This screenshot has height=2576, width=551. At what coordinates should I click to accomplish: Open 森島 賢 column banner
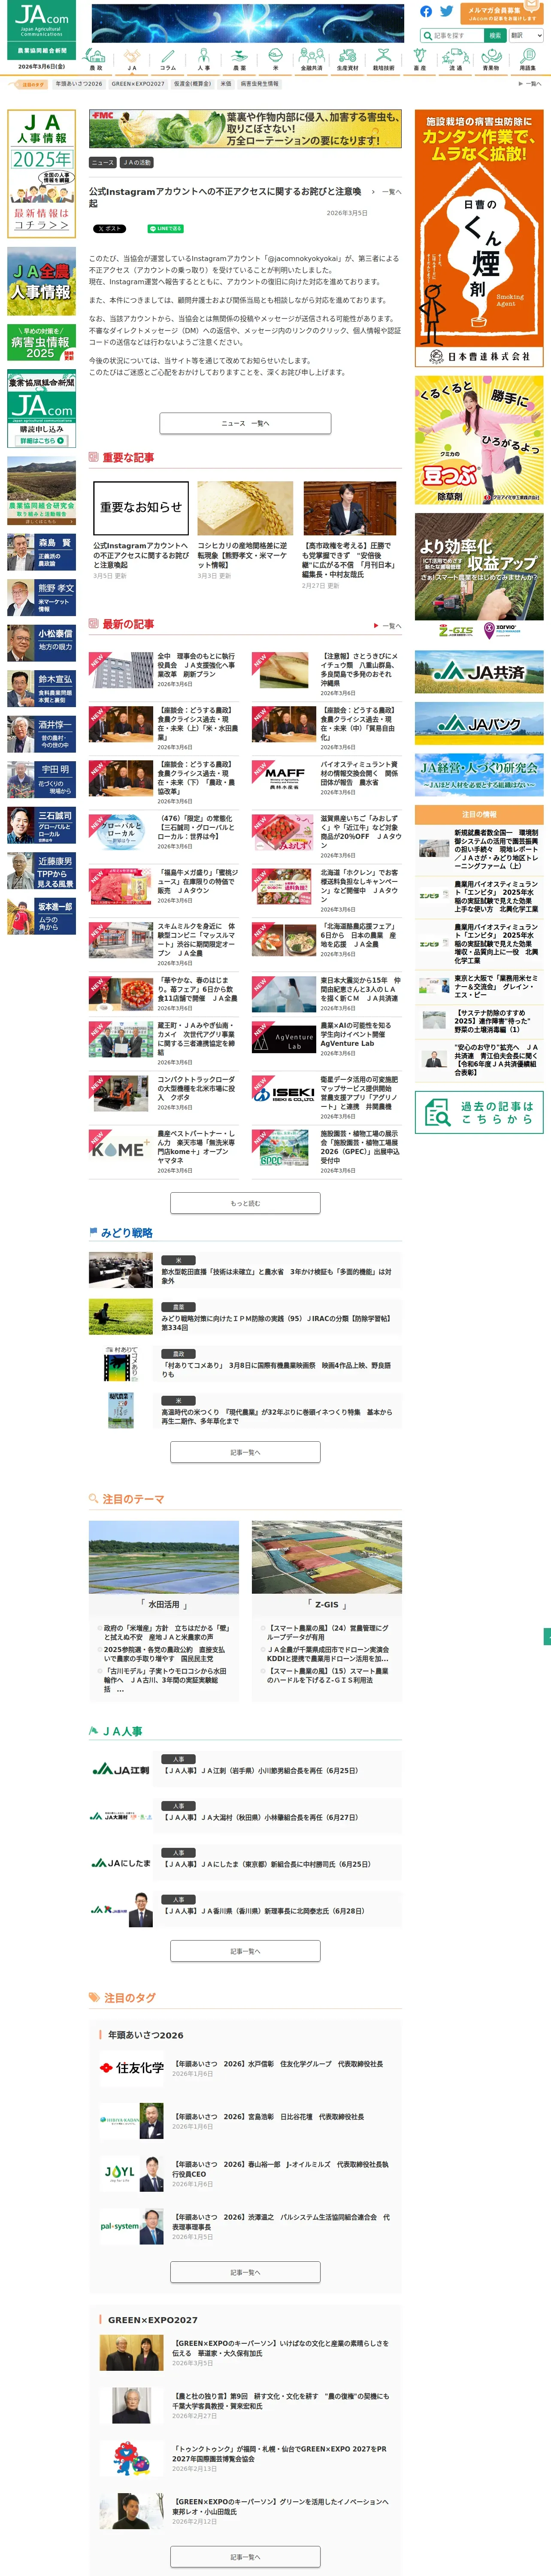[41, 552]
